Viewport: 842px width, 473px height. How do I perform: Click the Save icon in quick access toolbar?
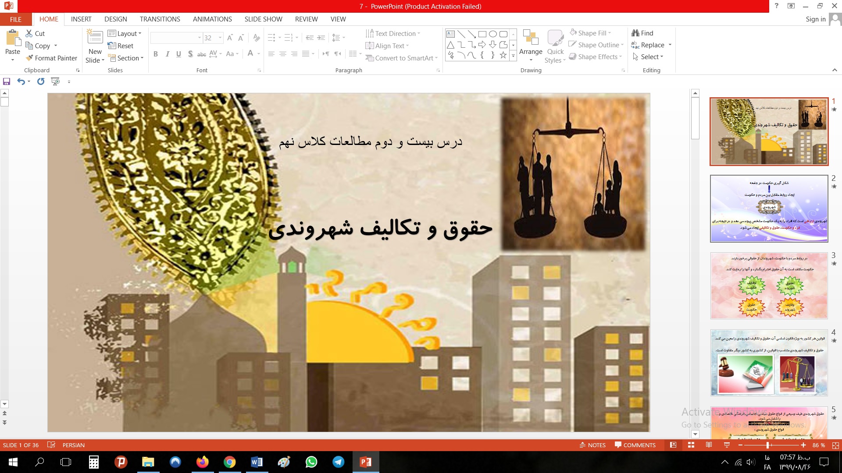(x=7, y=81)
